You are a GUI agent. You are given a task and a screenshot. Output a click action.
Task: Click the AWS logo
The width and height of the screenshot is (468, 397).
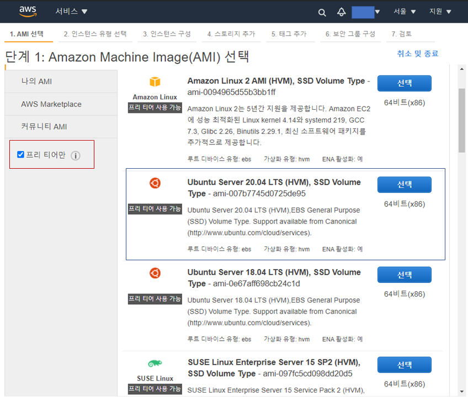pyautogui.click(x=28, y=12)
